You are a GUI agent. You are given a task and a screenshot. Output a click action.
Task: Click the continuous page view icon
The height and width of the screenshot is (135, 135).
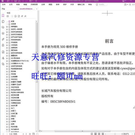click(x=96, y=134)
